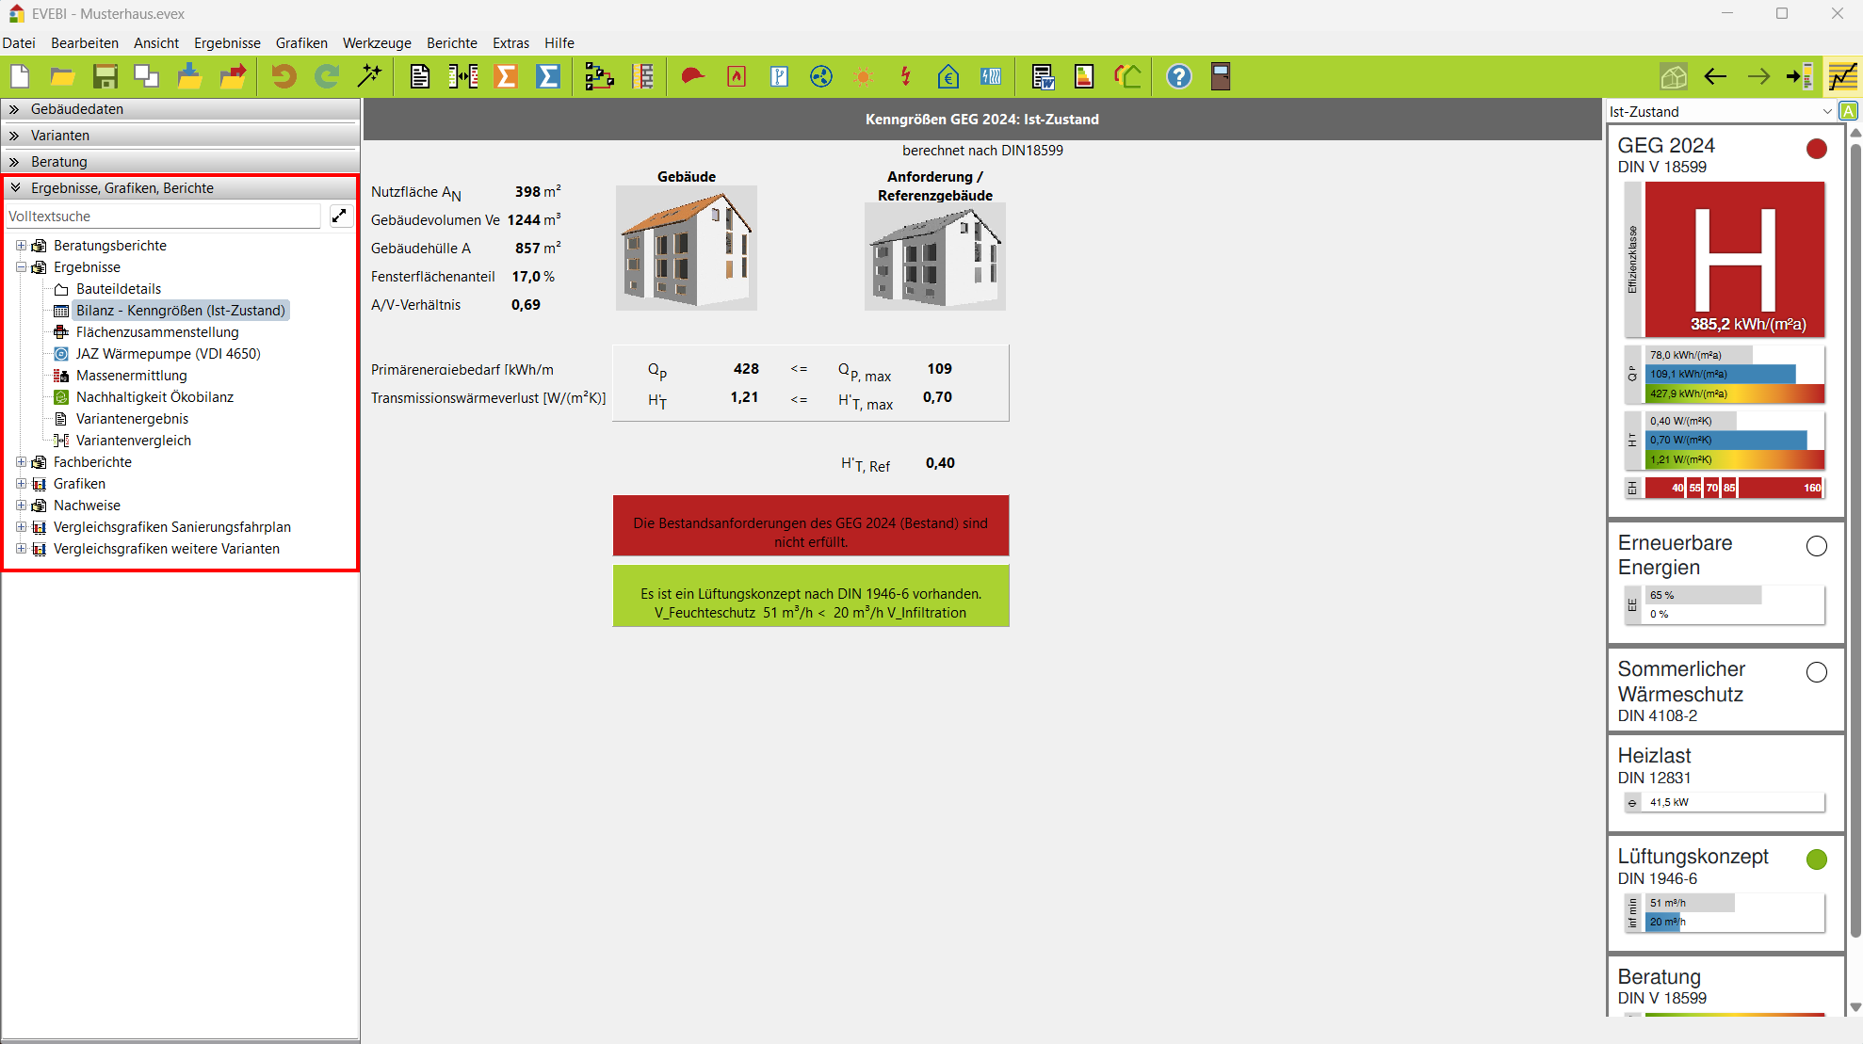The height and width of the screenshot is (1044, 1863).
Task: Select the Sommerlicher Wärmeschutz status circle
Action: point(1816,672)
